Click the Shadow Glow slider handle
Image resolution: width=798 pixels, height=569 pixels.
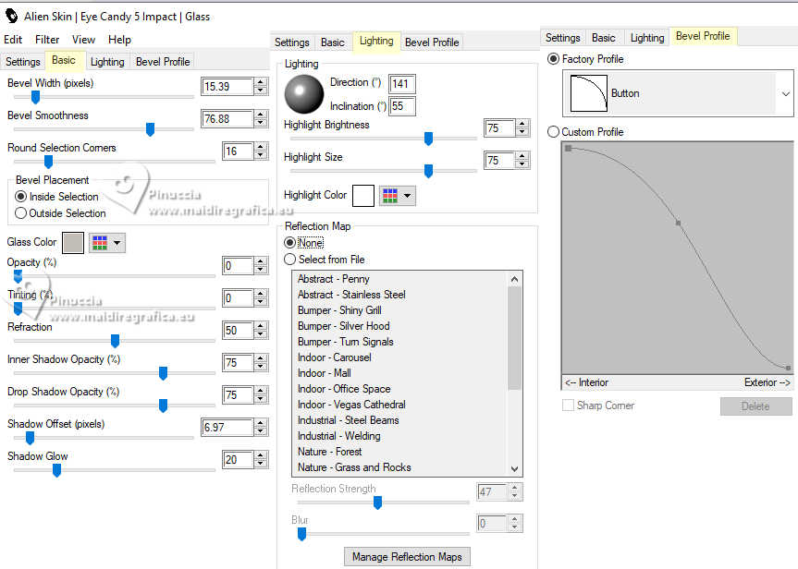pyautogui.click(x=57, y=470)
